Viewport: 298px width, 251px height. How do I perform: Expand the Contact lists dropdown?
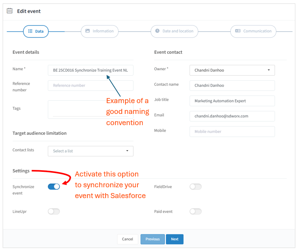click(91, 151)
